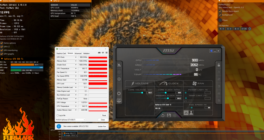The image size is (264, 140).
Task: Toggle the GPU monitoring checkbox
Action: coord(2,50)
